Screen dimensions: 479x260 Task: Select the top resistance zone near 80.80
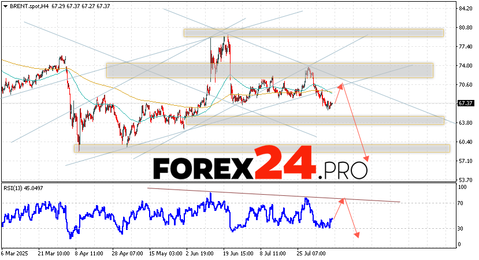tap(313, 33)
